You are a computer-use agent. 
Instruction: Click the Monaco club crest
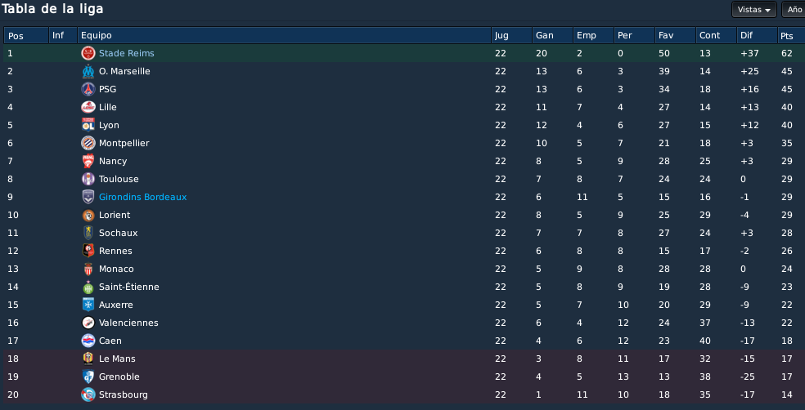pos(88,269)
